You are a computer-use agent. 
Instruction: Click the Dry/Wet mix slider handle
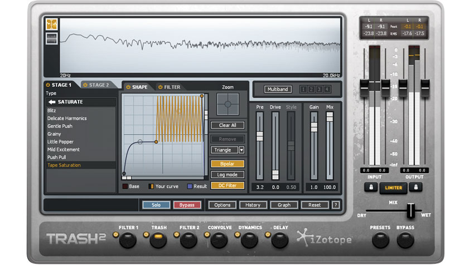pos(410,210)
